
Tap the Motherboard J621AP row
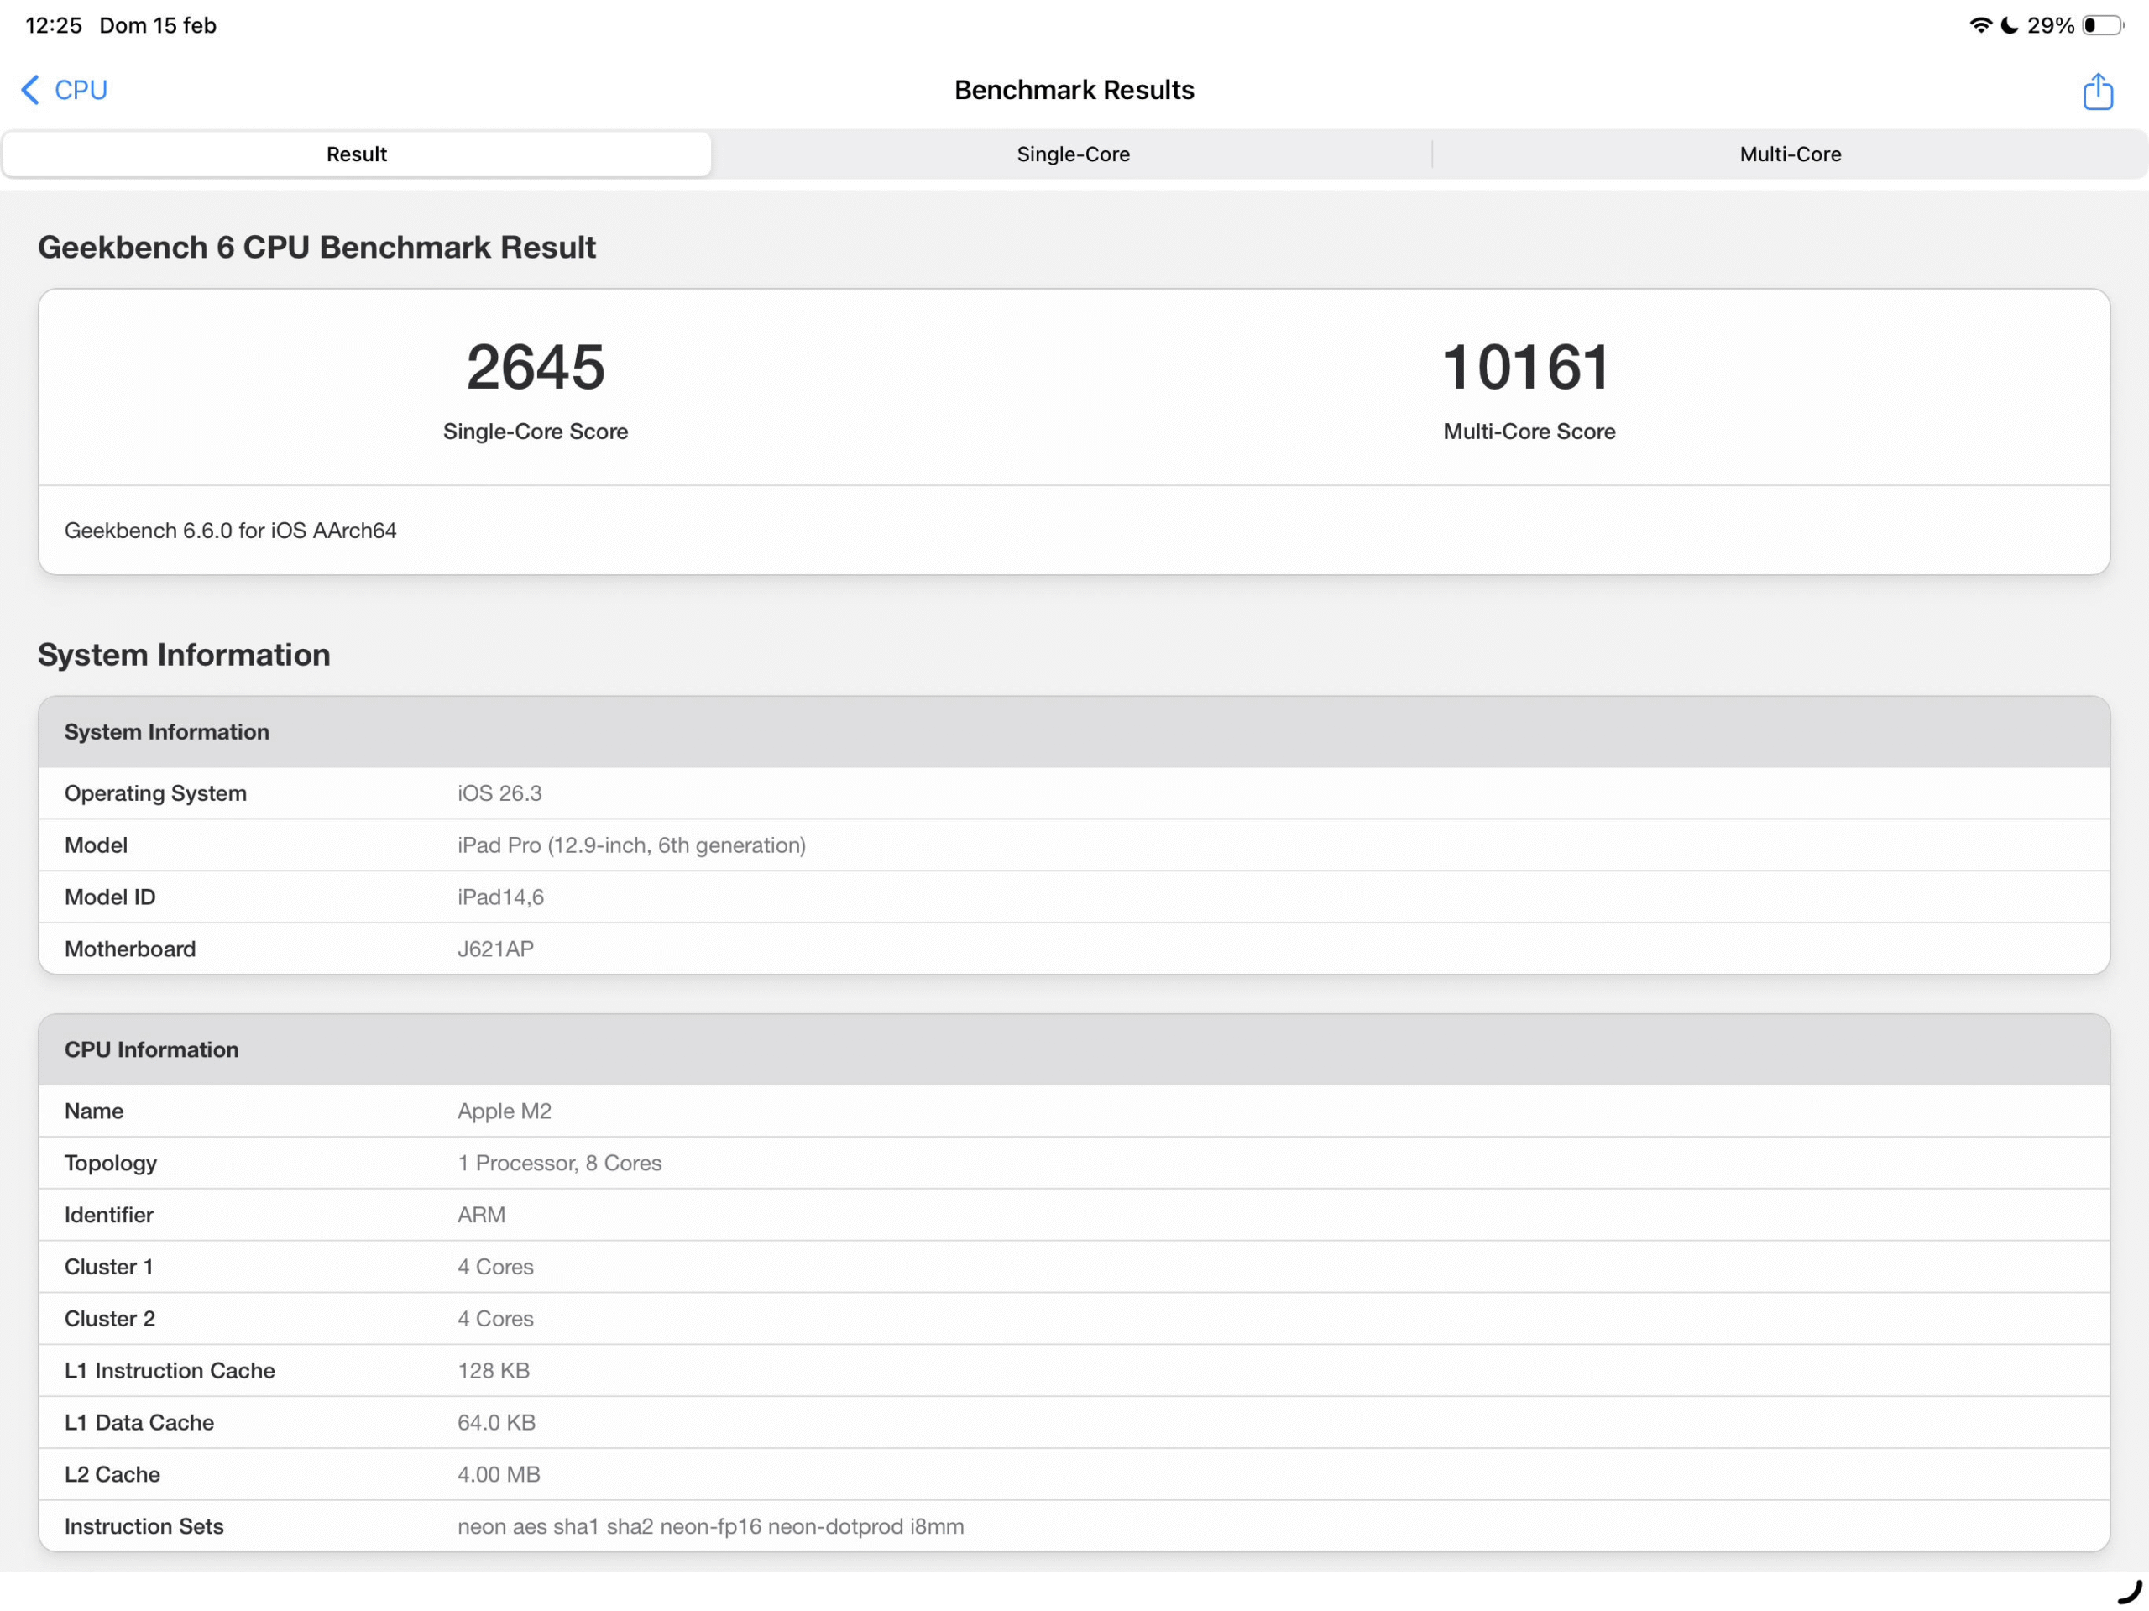tap(1074, 949)
